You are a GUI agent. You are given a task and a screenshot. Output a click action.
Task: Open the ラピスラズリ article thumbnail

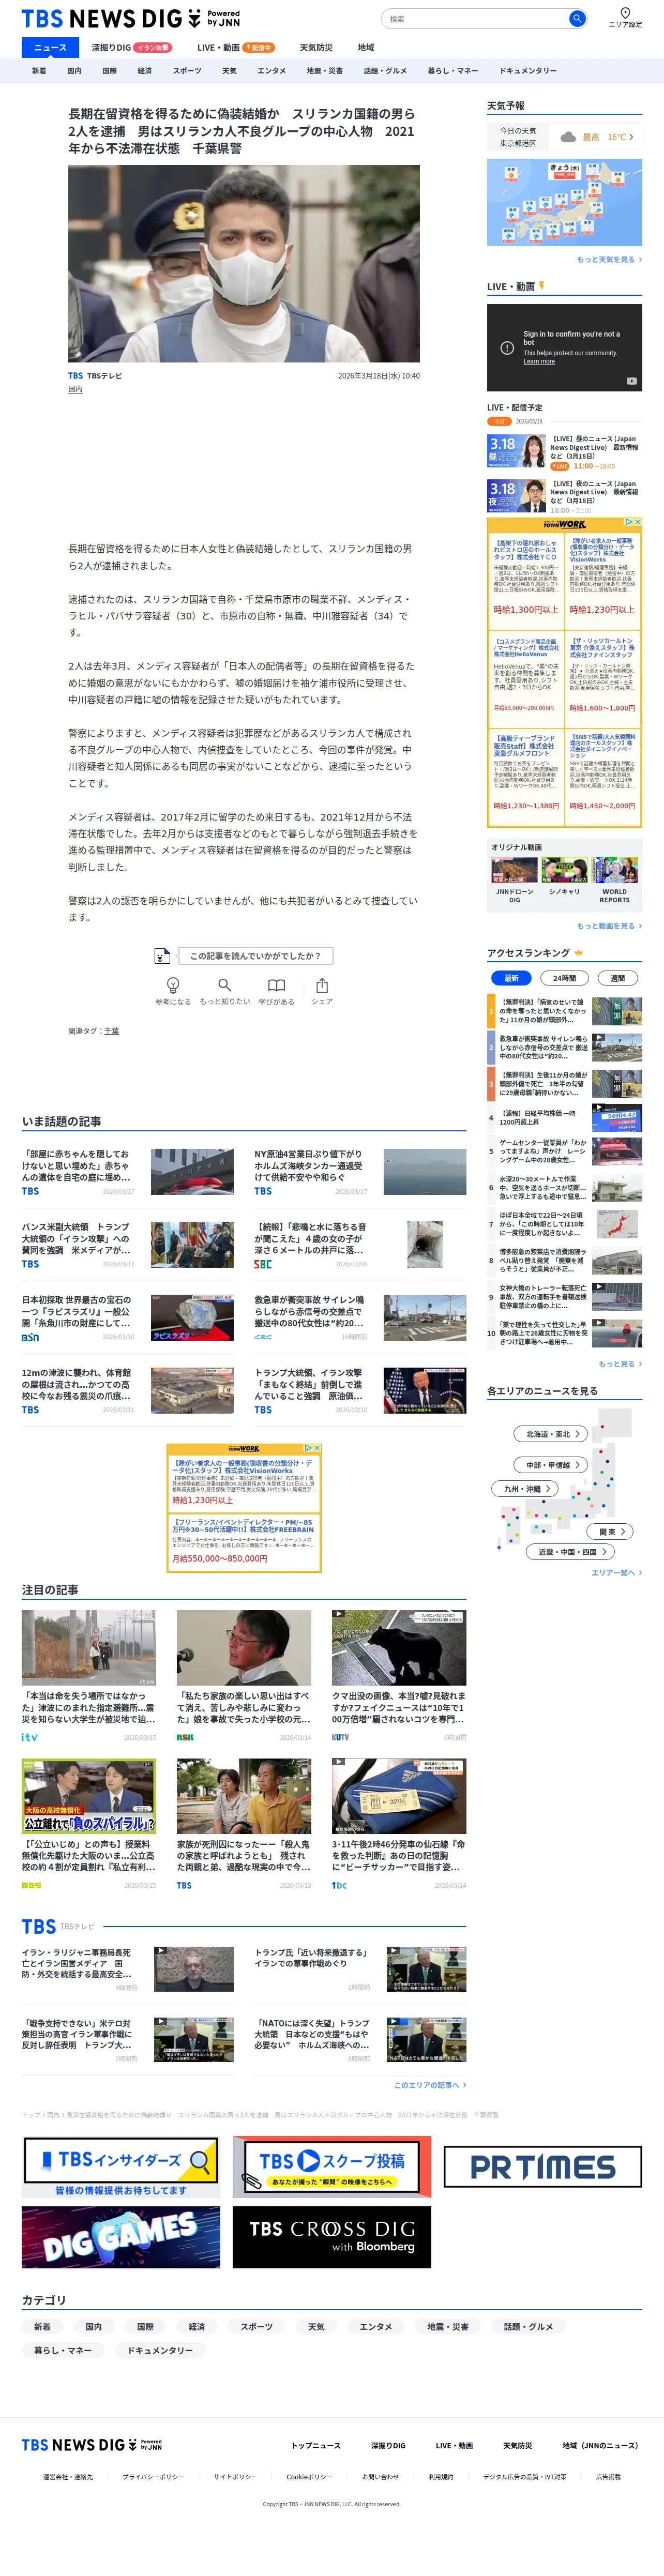click(x=192, y=1318)
